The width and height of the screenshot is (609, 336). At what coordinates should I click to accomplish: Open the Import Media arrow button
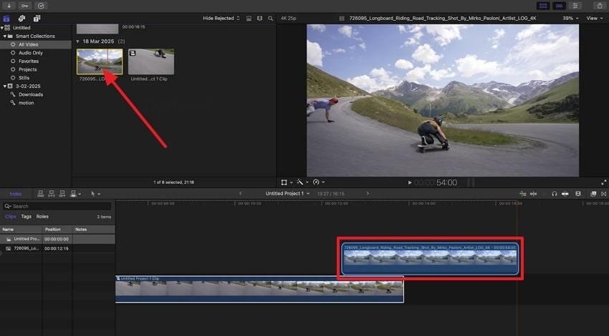9,6
